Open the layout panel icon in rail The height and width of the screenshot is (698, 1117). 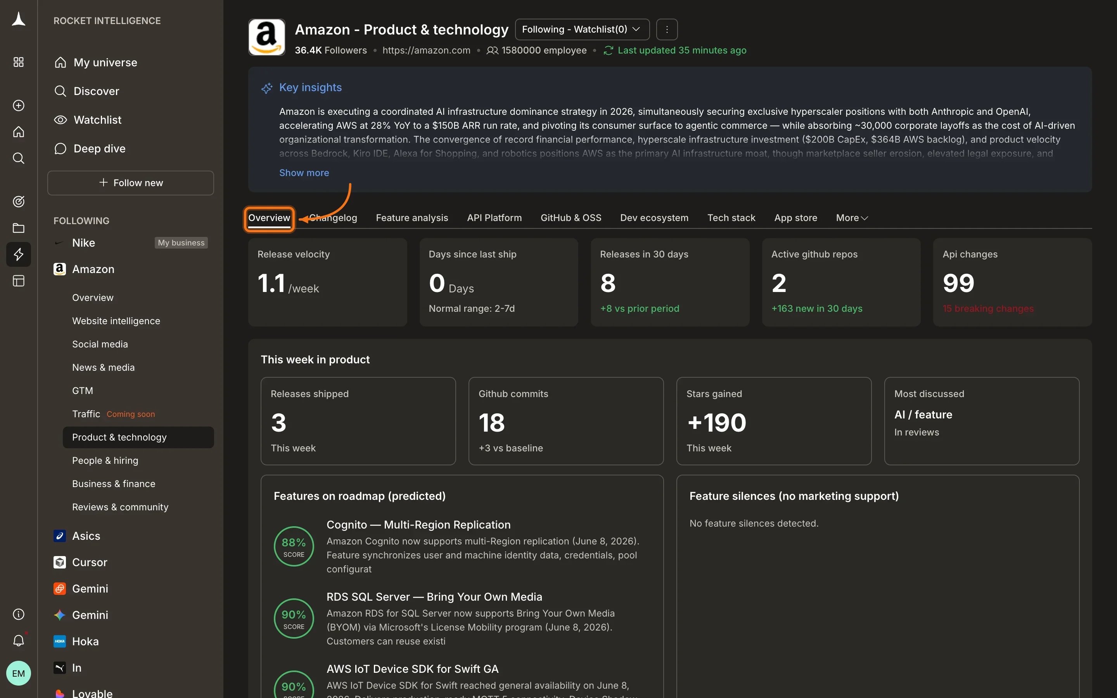click(x=19, y=281)
